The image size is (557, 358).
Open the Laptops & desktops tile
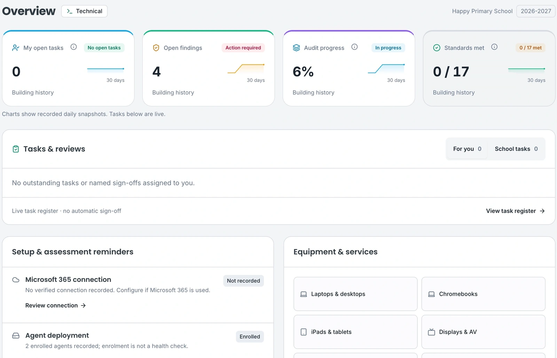pyautogui.click(x=355, y=294)
